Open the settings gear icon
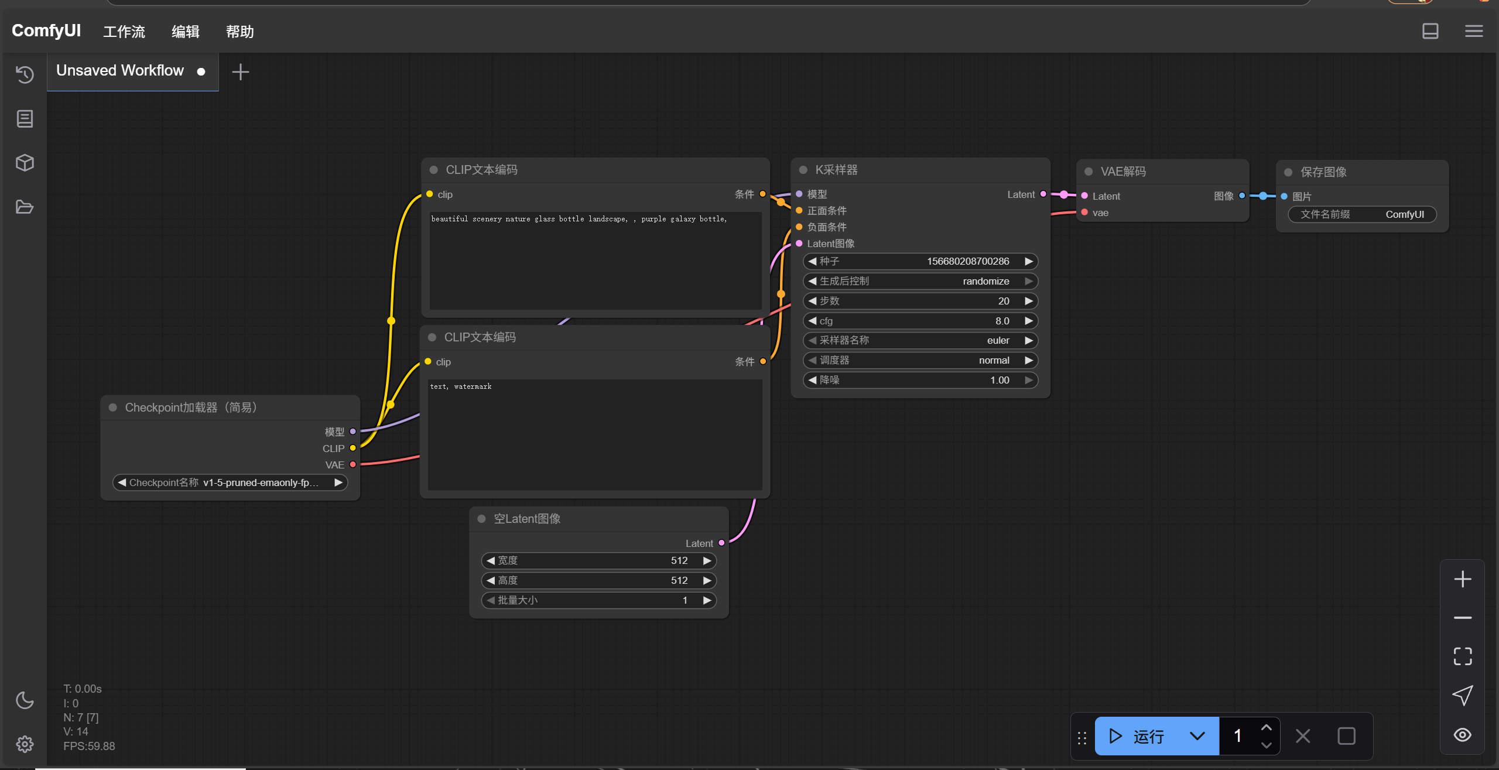Image resolution: width=1499 pixels, height=770 pixels. (25, 744)
